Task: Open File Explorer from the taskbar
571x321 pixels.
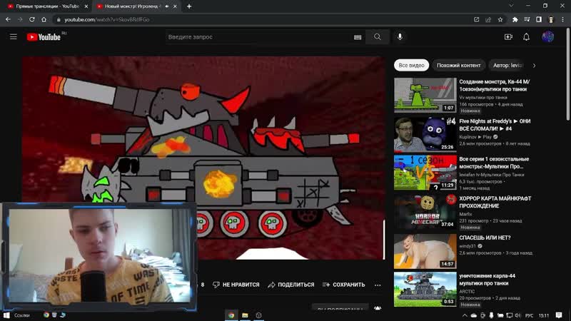Action: point(245,315)
